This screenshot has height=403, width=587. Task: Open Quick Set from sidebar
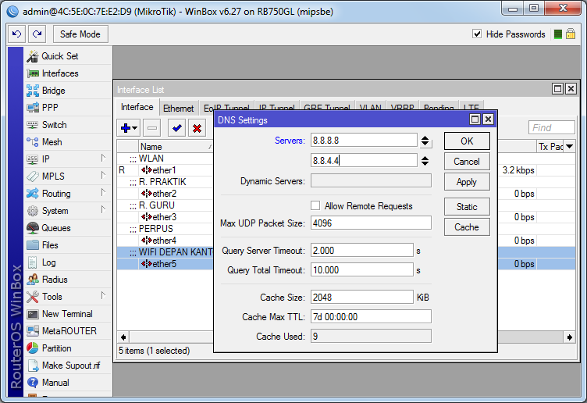68,56
